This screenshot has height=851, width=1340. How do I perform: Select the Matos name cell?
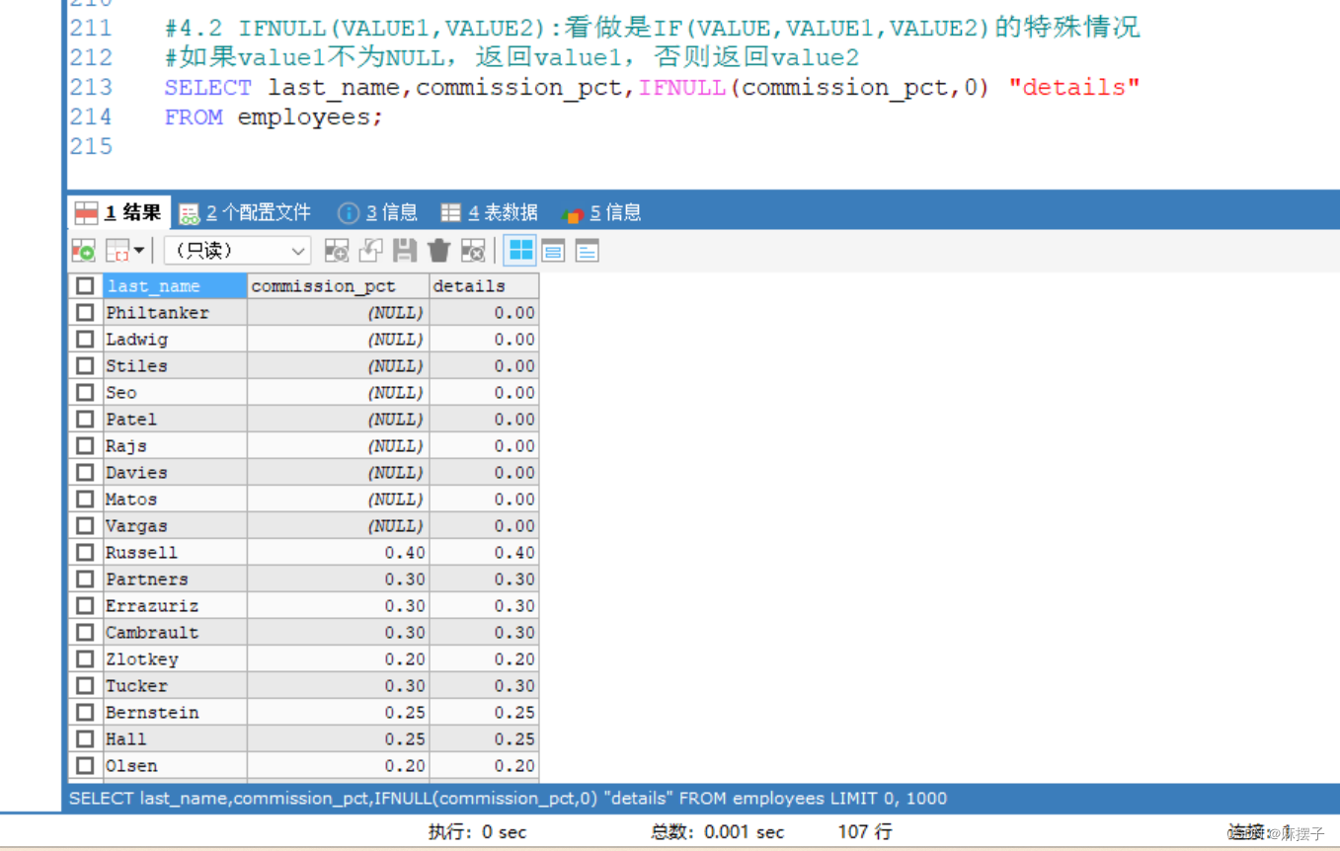click(175, 500)
